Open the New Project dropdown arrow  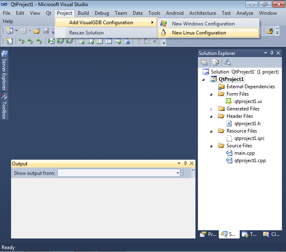[x=16, y=30]
